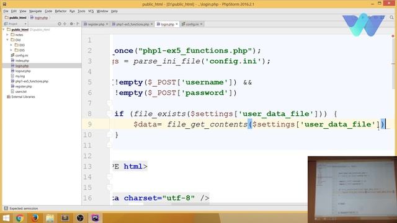This screenshot has width=397, height=223.
Task: Close the config.ini editor tab
Action: (201, 24)
